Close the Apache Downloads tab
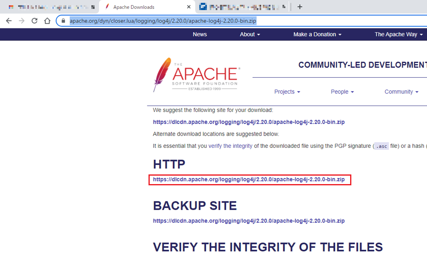The image size is (427, 255). 189,7
